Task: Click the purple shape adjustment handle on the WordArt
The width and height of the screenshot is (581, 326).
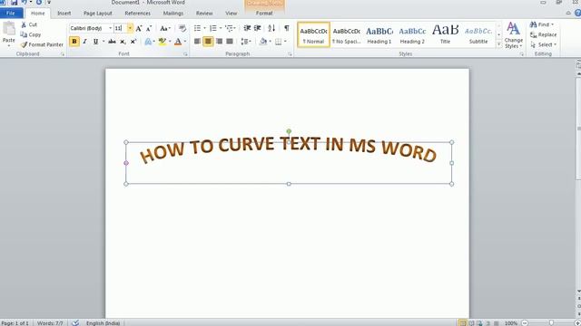Action: point(126,163)
